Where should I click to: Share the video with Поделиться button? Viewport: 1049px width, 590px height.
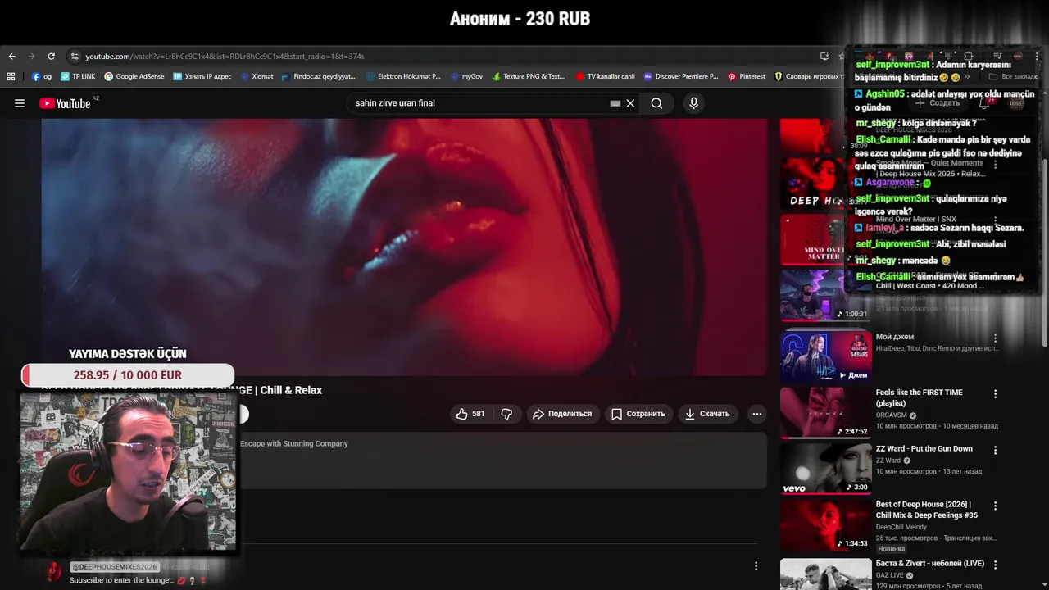click(562, 414)
